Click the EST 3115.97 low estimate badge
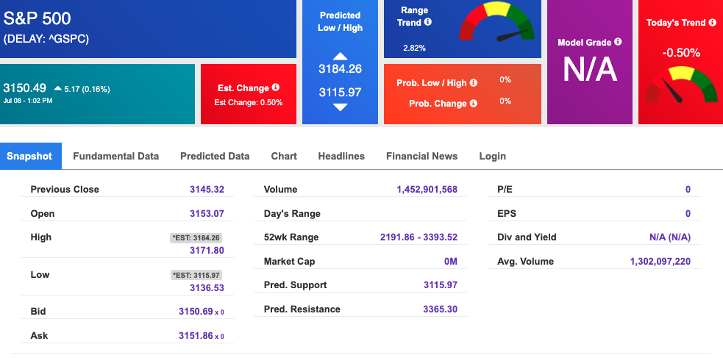 [196, 275]
